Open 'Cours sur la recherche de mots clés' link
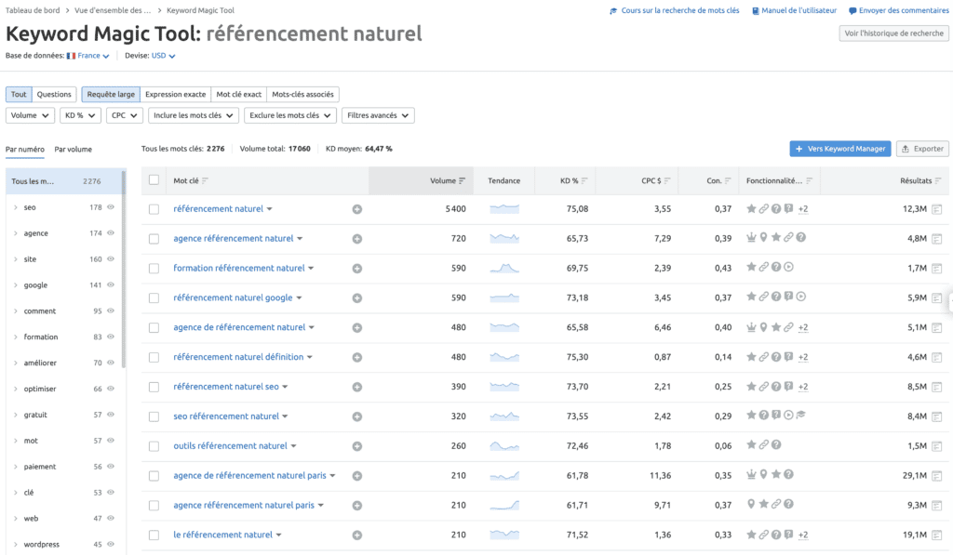This screenshot has height=555, width=953. coord(675,10)
